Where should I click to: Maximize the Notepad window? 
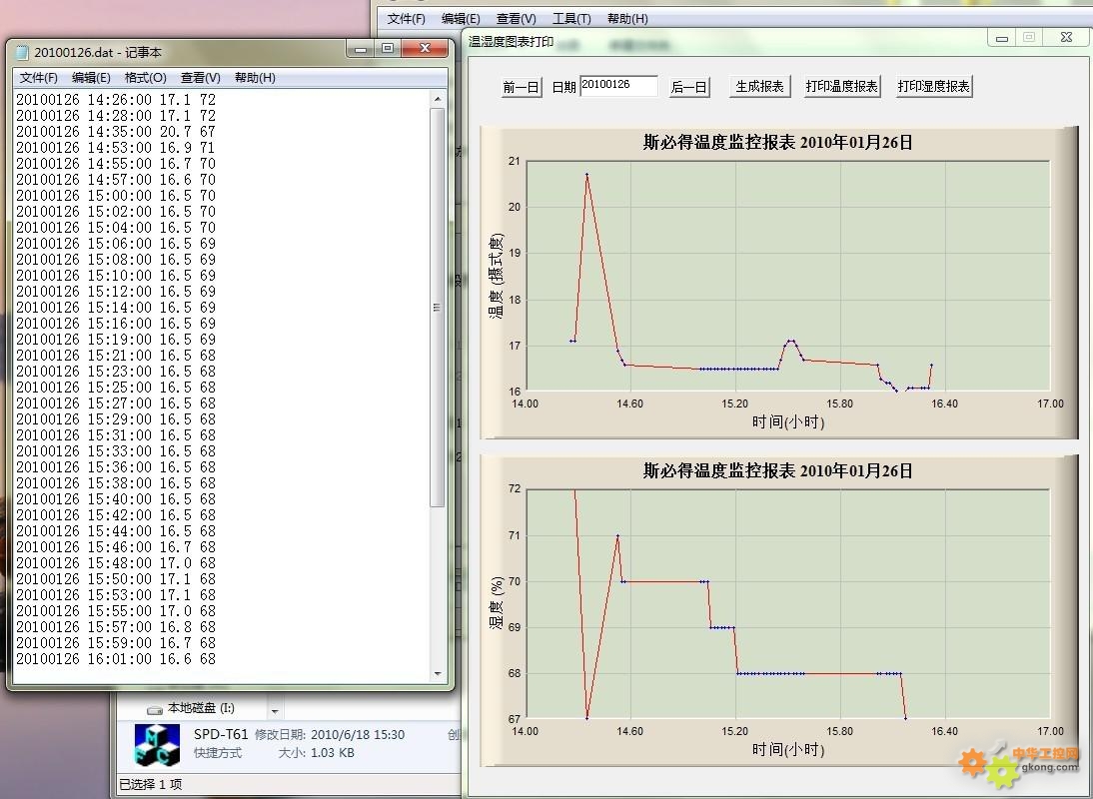(388, 48)
